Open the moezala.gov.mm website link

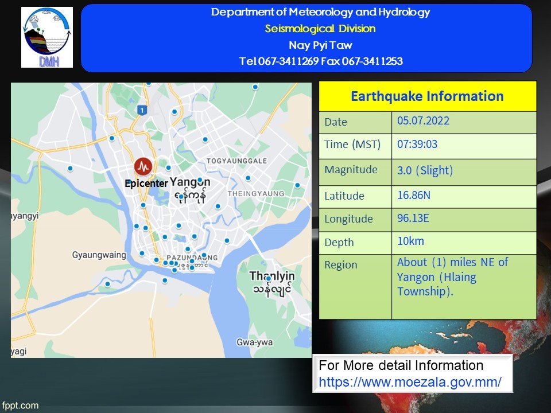tap(410, 381)
